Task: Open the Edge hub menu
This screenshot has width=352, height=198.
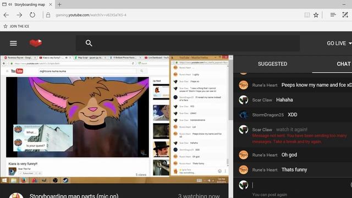Action: 333,15
